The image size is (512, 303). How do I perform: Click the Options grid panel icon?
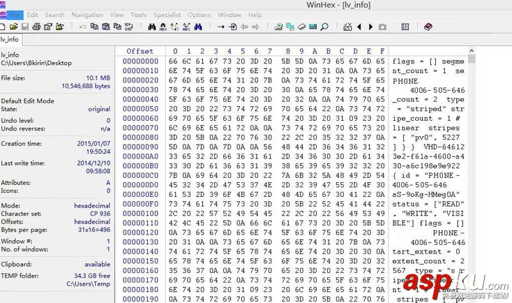click(405, 27)
